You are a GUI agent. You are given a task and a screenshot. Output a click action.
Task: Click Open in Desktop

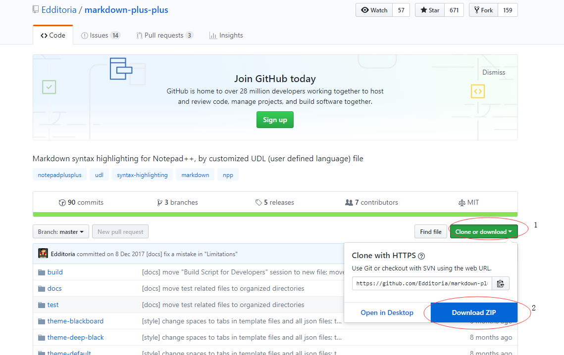(387, 312)
